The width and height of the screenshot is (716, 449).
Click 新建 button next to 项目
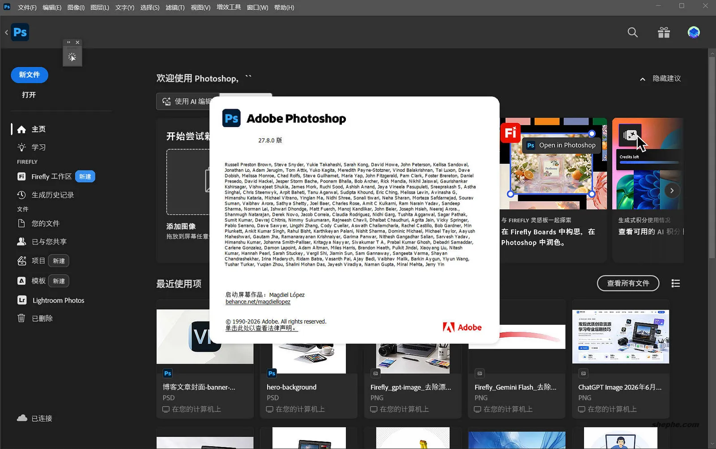click(x=59, y=261)
